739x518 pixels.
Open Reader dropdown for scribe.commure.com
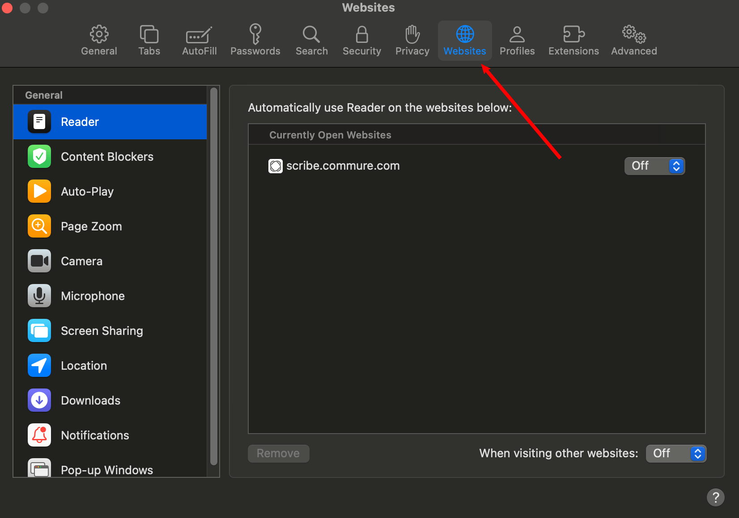pos(654,166)
